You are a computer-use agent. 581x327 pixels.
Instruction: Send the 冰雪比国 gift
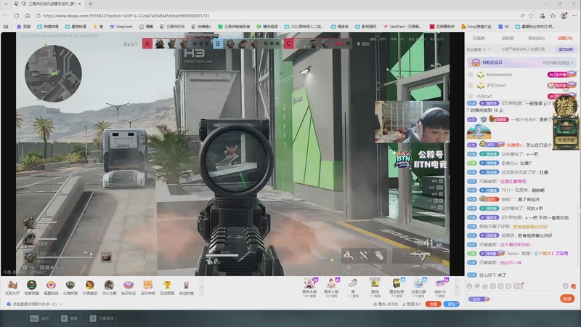click(418, 288)
